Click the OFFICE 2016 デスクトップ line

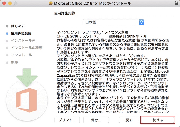pyautogui.click(x=78, y=36)
